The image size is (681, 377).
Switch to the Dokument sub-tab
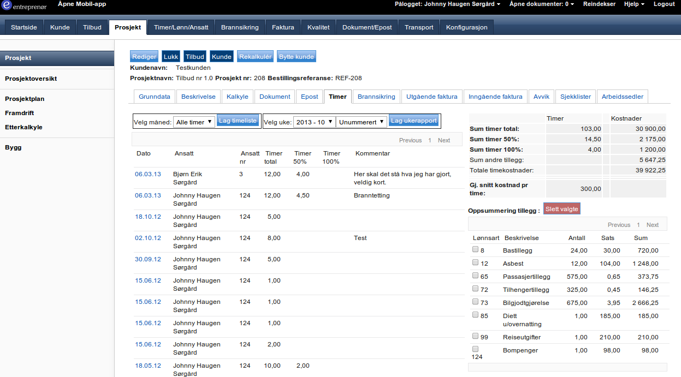coord(275,97)
